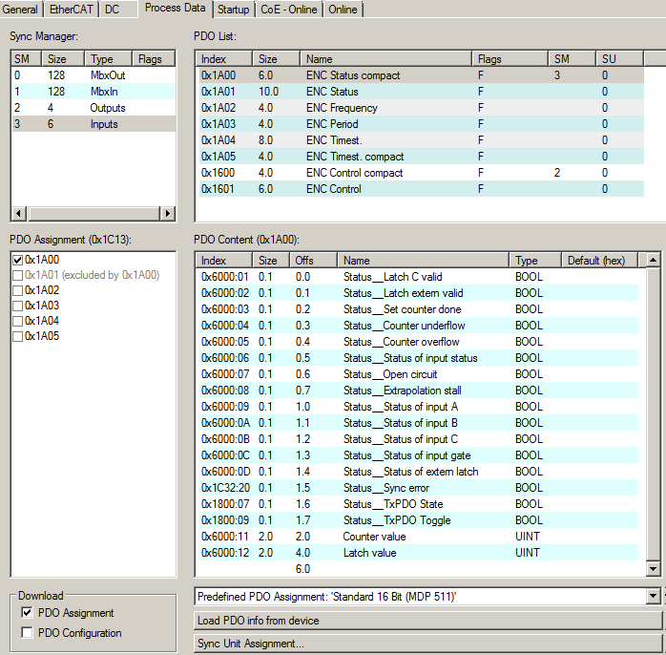Select PDO row ENC Frequency
Image resolution: width=666 pixels, height=655 pixels.
pyautogui.click(x=422, y=108)
